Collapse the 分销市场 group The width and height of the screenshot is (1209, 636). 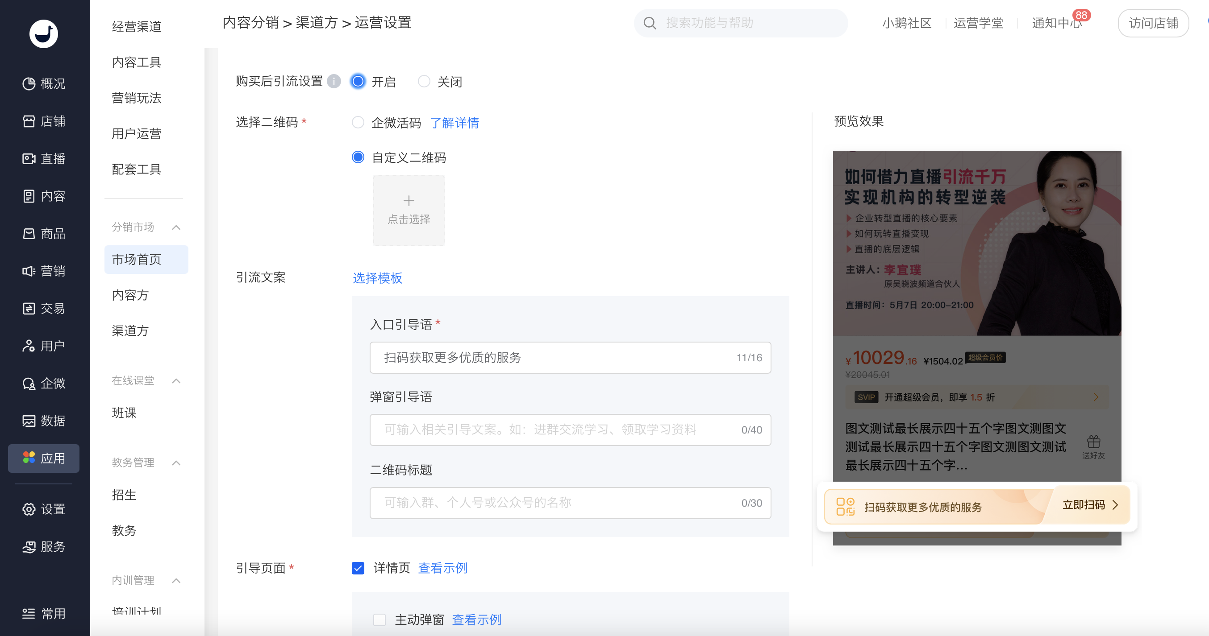coord(176,227)
